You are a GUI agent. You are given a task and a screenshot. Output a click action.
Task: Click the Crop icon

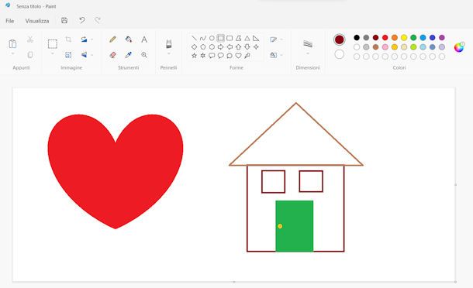point(68,39)
